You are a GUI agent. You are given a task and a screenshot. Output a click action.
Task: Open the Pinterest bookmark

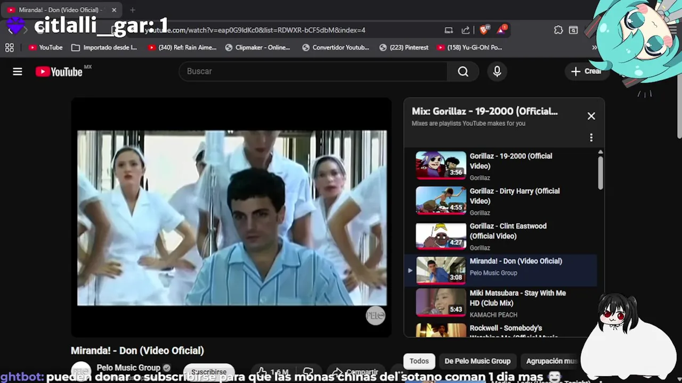404,47
